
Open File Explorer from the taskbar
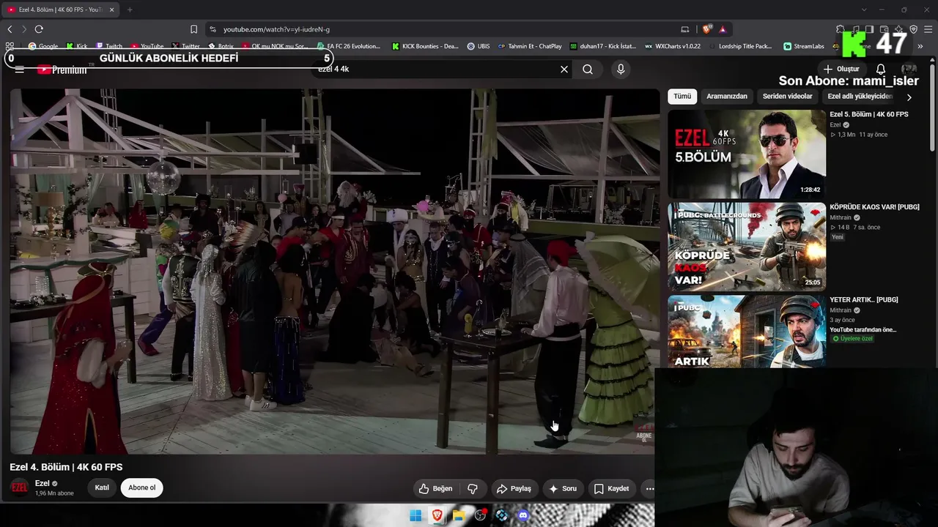[x=459, y=515]
